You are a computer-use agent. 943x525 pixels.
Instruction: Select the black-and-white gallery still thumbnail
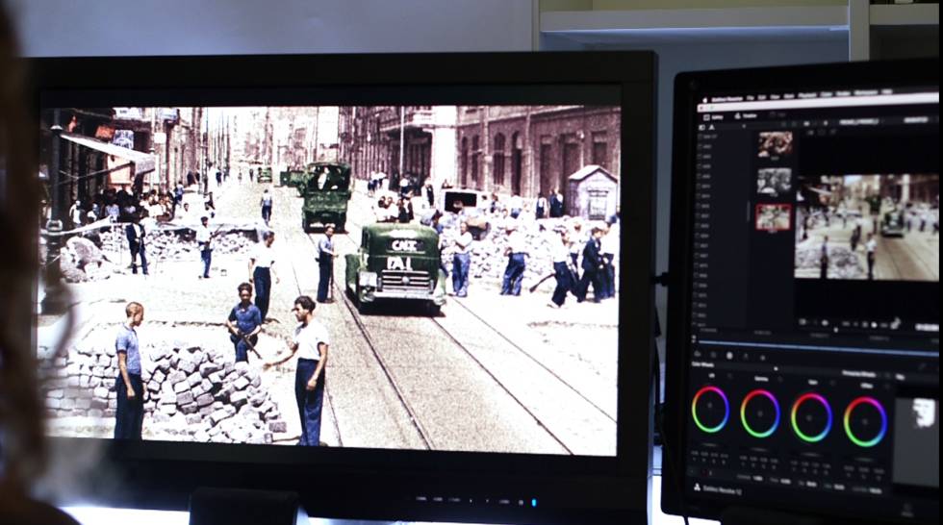point(774,182)
